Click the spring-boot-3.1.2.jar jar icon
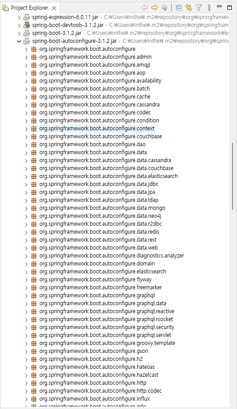The height and width of the screenshot is (409, 237). (27, 33)
